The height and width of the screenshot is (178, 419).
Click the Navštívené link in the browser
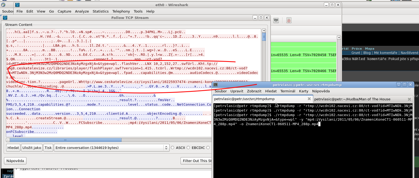(409, 53)
